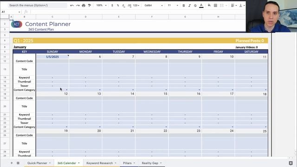Open the zoom 100% dropdown

pos(101,6)
